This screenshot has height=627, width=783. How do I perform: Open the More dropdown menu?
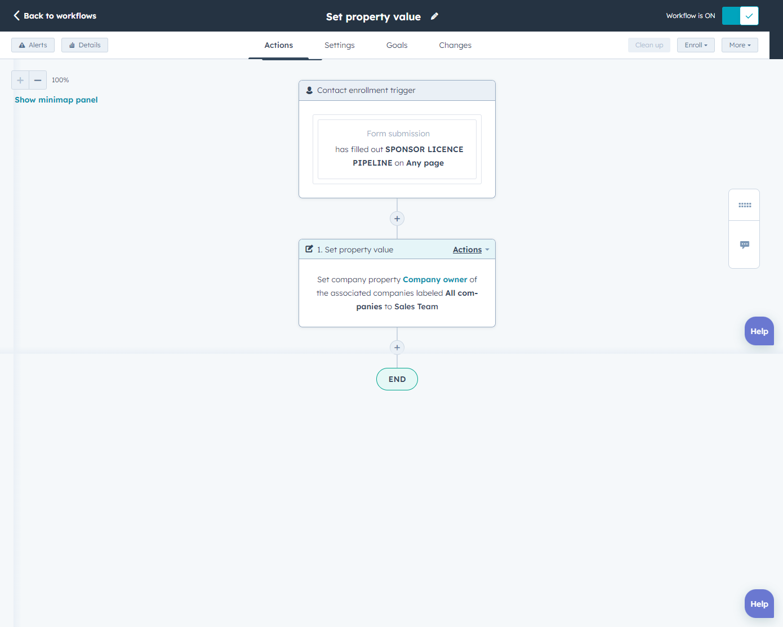coord(740,45)
